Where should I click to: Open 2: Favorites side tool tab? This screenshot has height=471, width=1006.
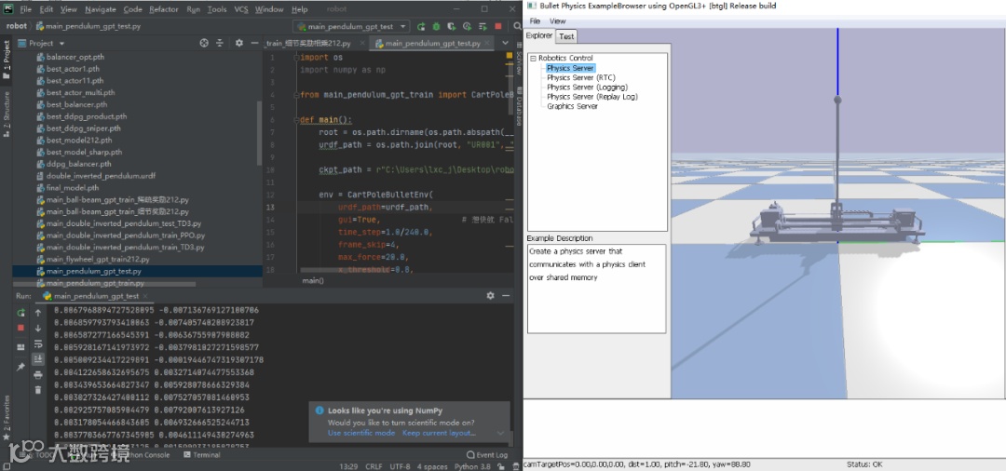(x=7, y=416)
